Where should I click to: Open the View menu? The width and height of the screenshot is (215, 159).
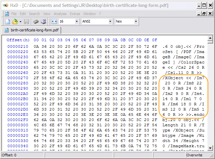tap(47, 14)
